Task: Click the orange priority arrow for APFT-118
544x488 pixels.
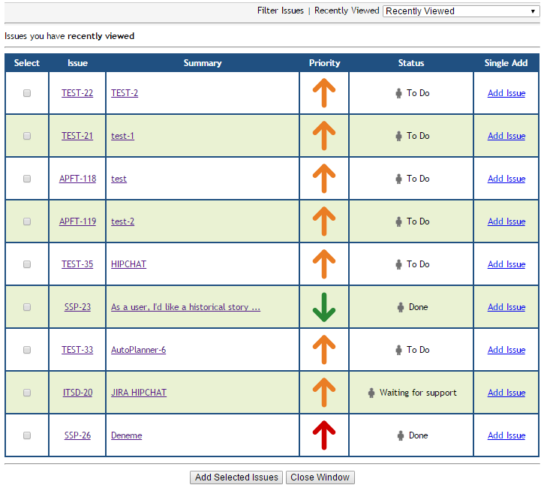Action: [x=324, y=179]
